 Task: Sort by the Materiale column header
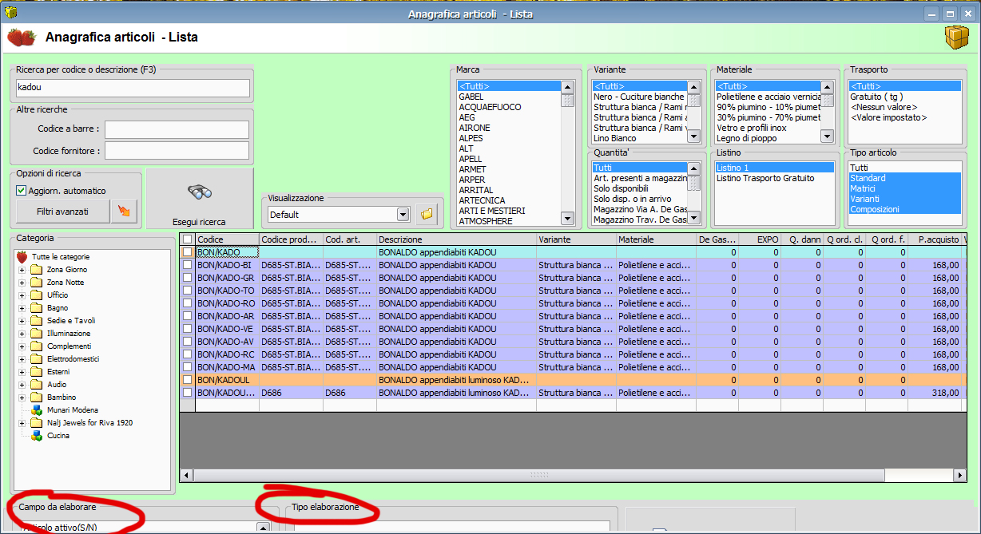(x=656, y=239)
